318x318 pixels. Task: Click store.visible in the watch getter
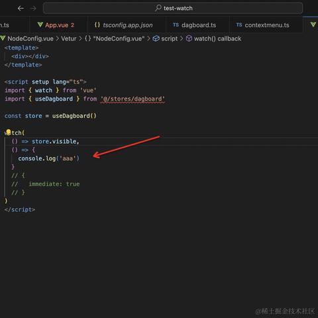pyautogui.click(x=54, y=141)
